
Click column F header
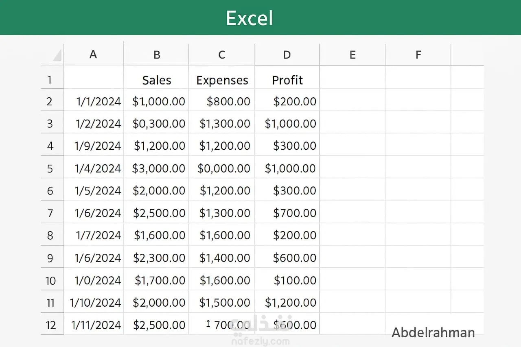click(418, 55)
